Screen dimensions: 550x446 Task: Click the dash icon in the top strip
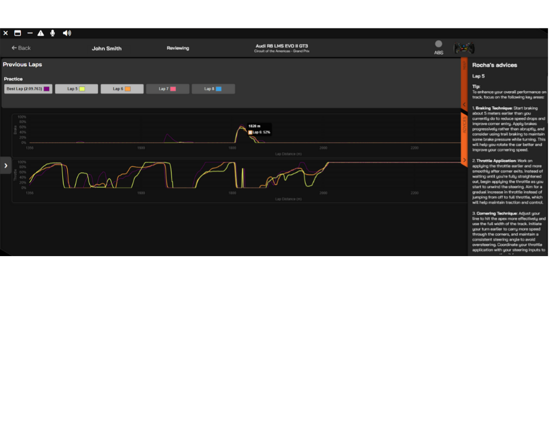pyautogui.click(x=30, y=33)
